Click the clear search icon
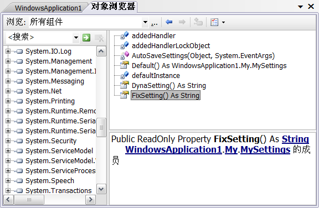Viewport: 319px width, 208px height. tap(99, 38)
